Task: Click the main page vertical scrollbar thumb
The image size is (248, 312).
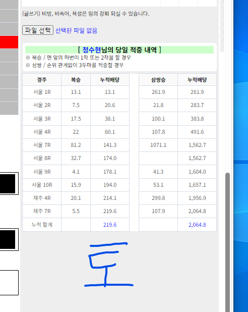Action: coord(227,242)
